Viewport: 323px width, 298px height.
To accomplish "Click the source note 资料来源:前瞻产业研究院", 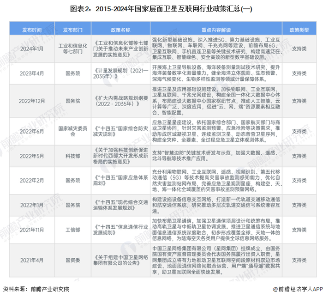I will coord(36,289).
